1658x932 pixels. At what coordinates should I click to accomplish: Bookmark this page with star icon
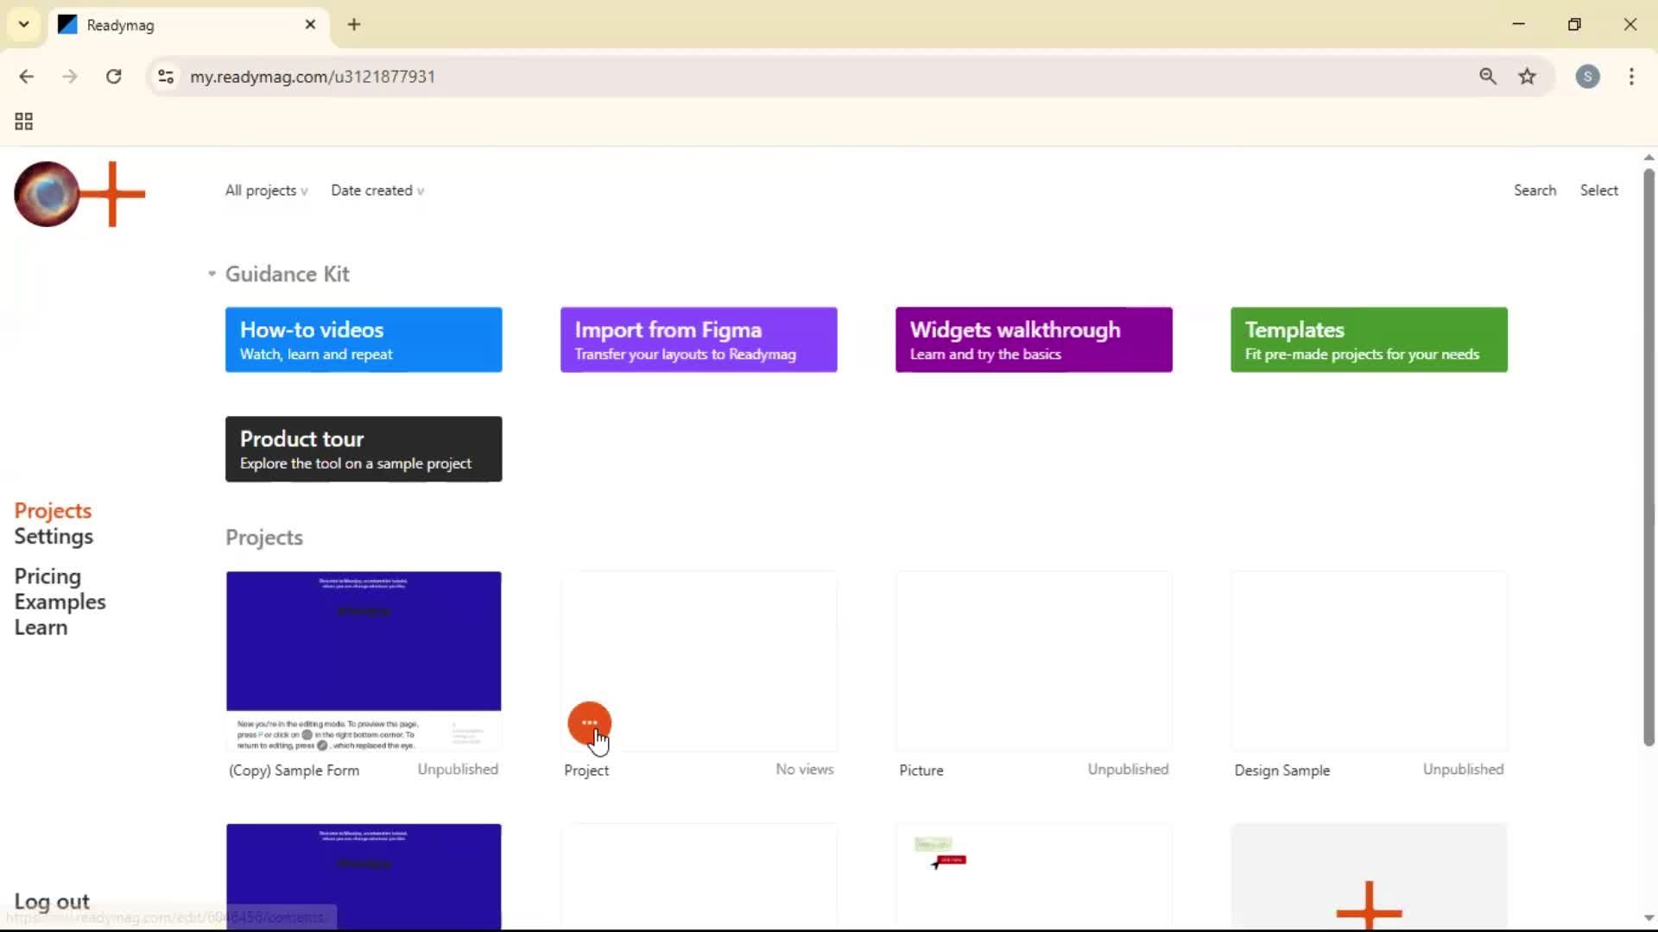pyautogui.click(x=1527, y=77)
